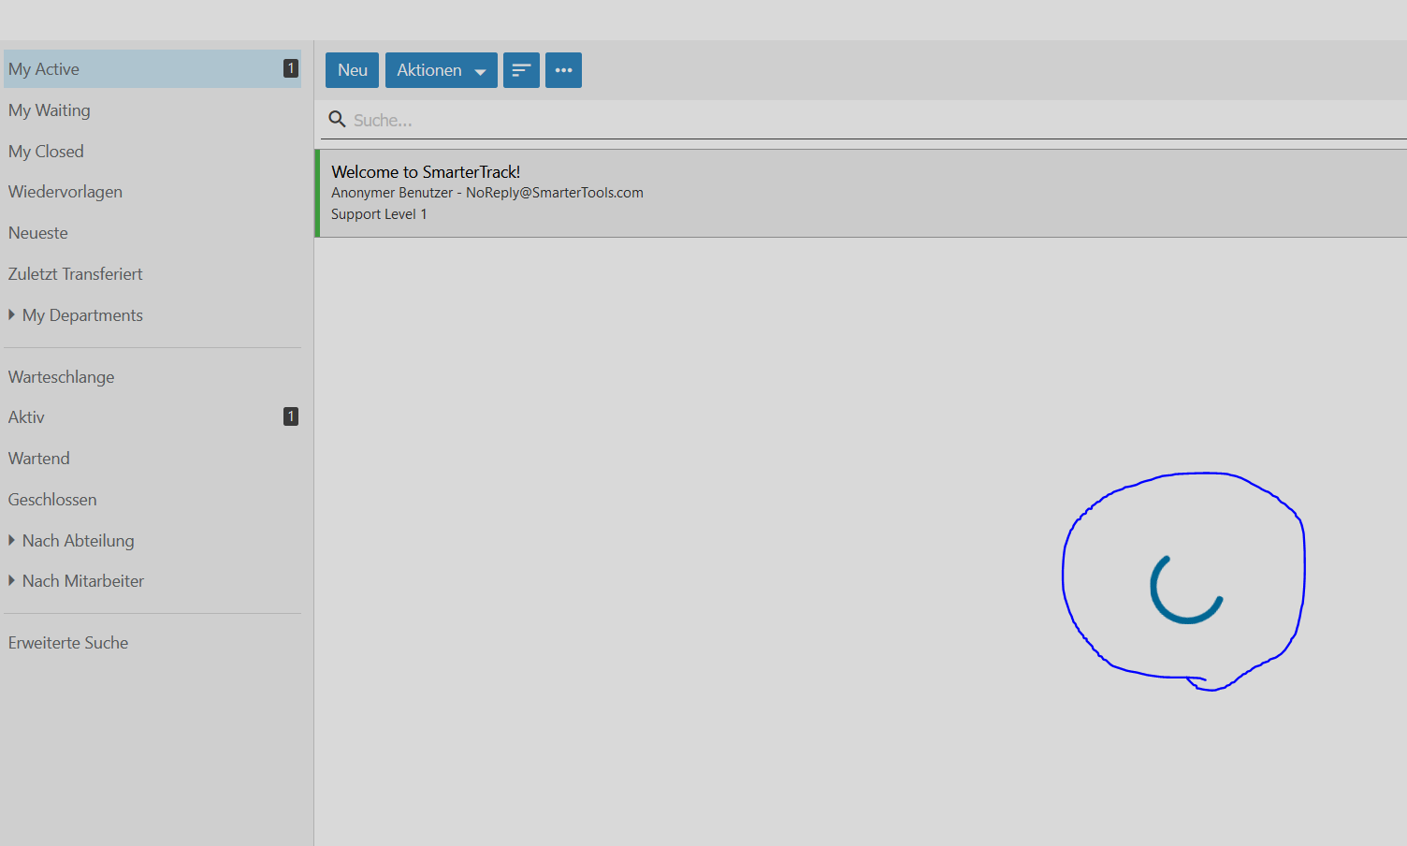Expand the Nach Abteilung section
The width and height of the screenshot is (1407, 846).
click(x=12, y=541)
